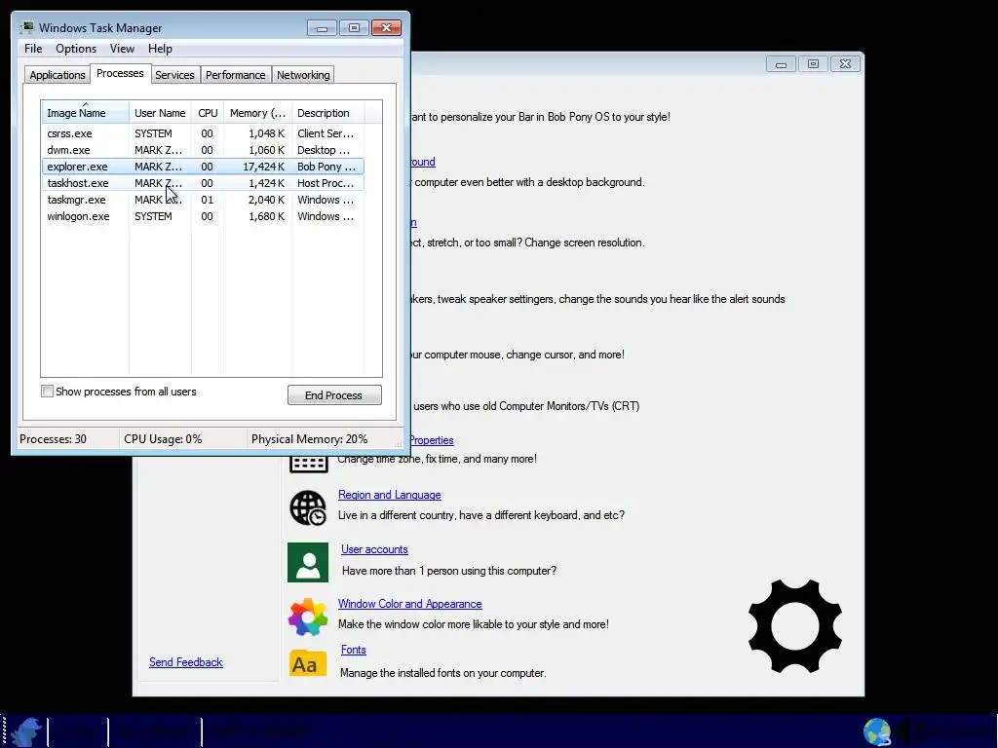
Task: Click the Processes: 30 status entry
Action: [x=53, y=439]
